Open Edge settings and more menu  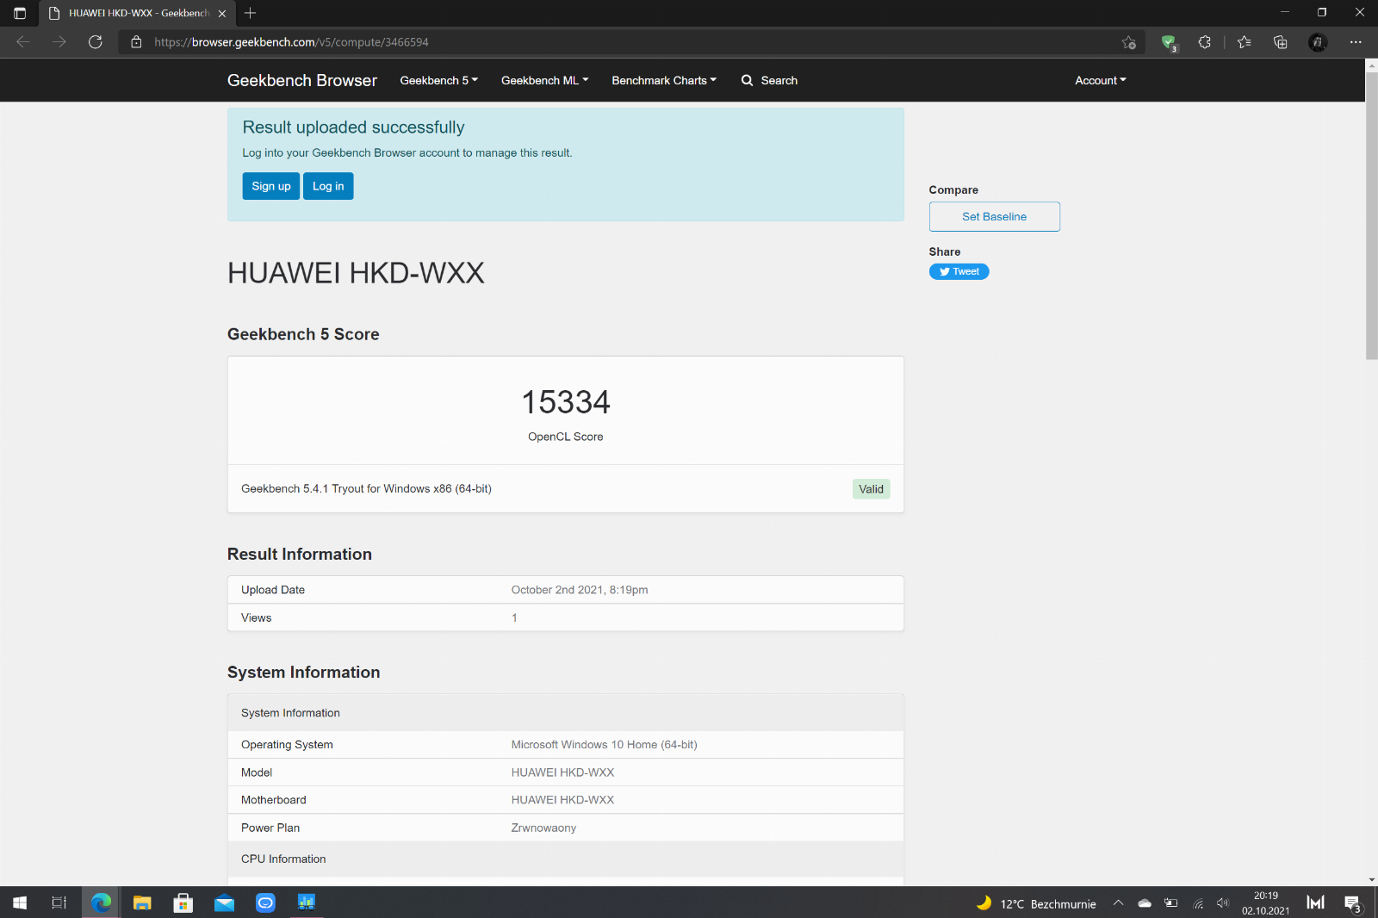(x=1356, y=42)
